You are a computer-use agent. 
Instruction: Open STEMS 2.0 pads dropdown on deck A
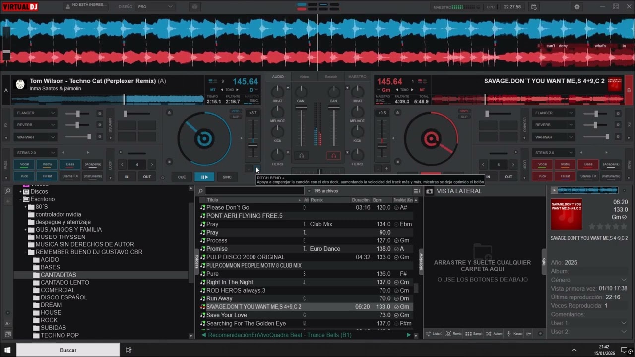[35, 152]
